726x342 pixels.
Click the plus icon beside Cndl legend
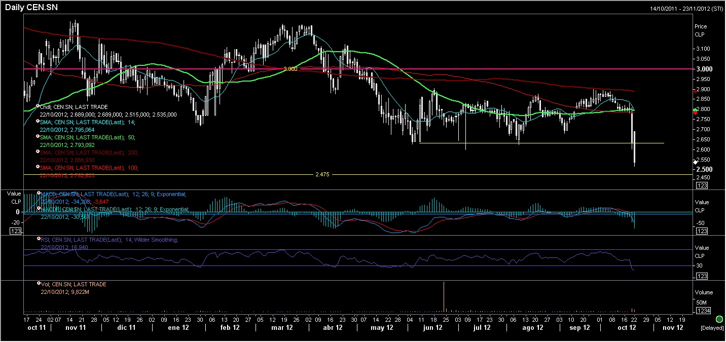(x=38, y=106)
